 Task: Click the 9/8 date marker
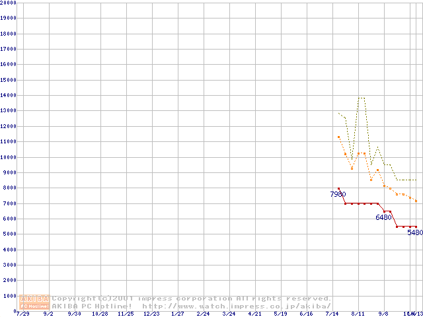point(383,314)
